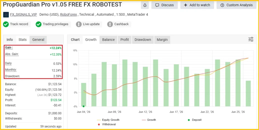Select the Chart tab label

pos(75,40)
